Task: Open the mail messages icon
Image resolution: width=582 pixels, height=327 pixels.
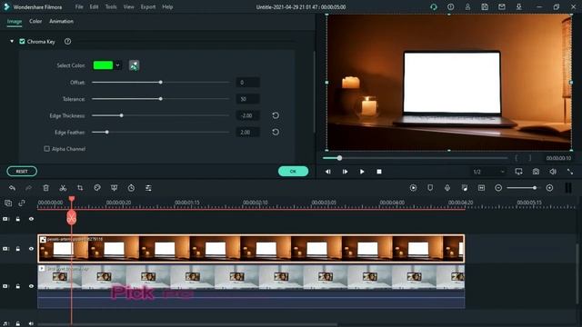Action: point(502,6)
